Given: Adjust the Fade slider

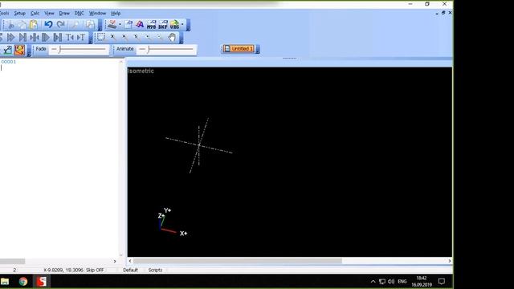Looking at the screenshot, I should 79,50.
